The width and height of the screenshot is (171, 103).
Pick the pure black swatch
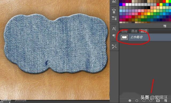149,7
